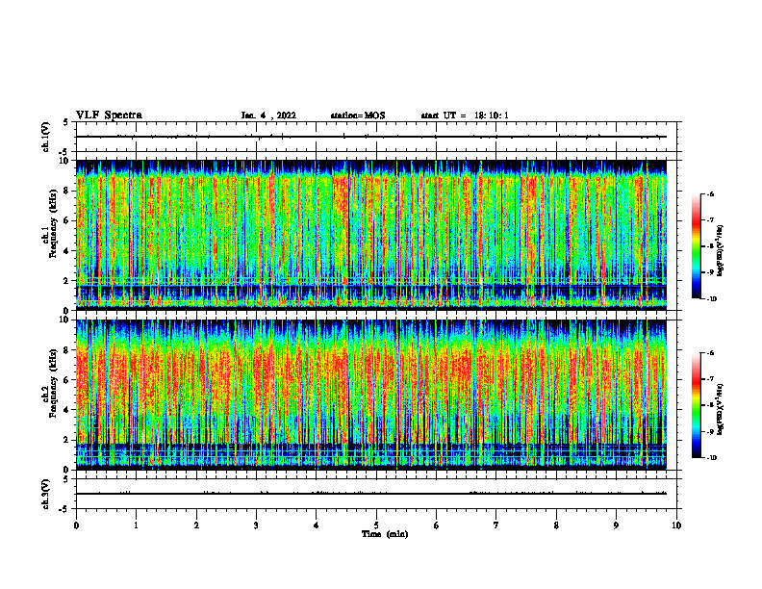The image size is (762, 589).
Task: Click the ch.1 frequency axis "2" tick label
Action: point(66,281)
